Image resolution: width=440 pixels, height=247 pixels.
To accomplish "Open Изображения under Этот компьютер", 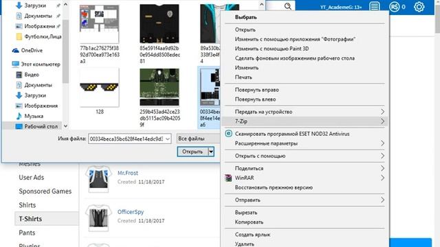I will click(36, 106).
